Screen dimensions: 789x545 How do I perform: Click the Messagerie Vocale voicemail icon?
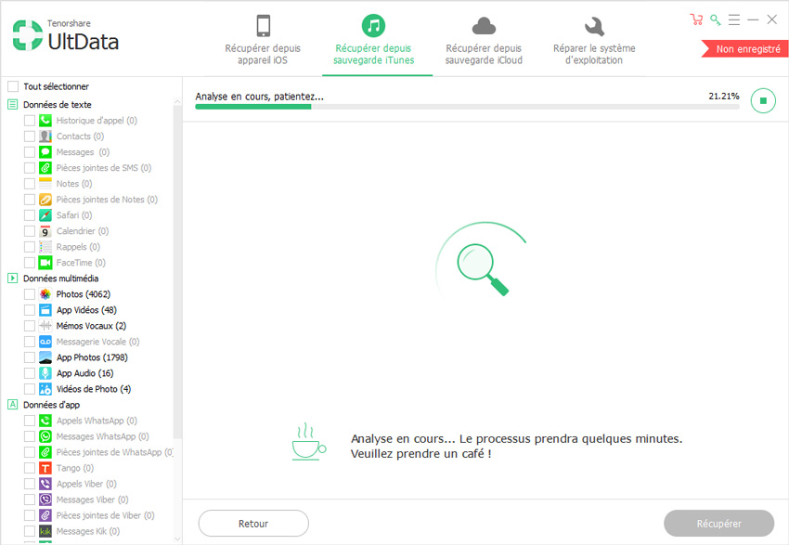click(x=45, y=341)
